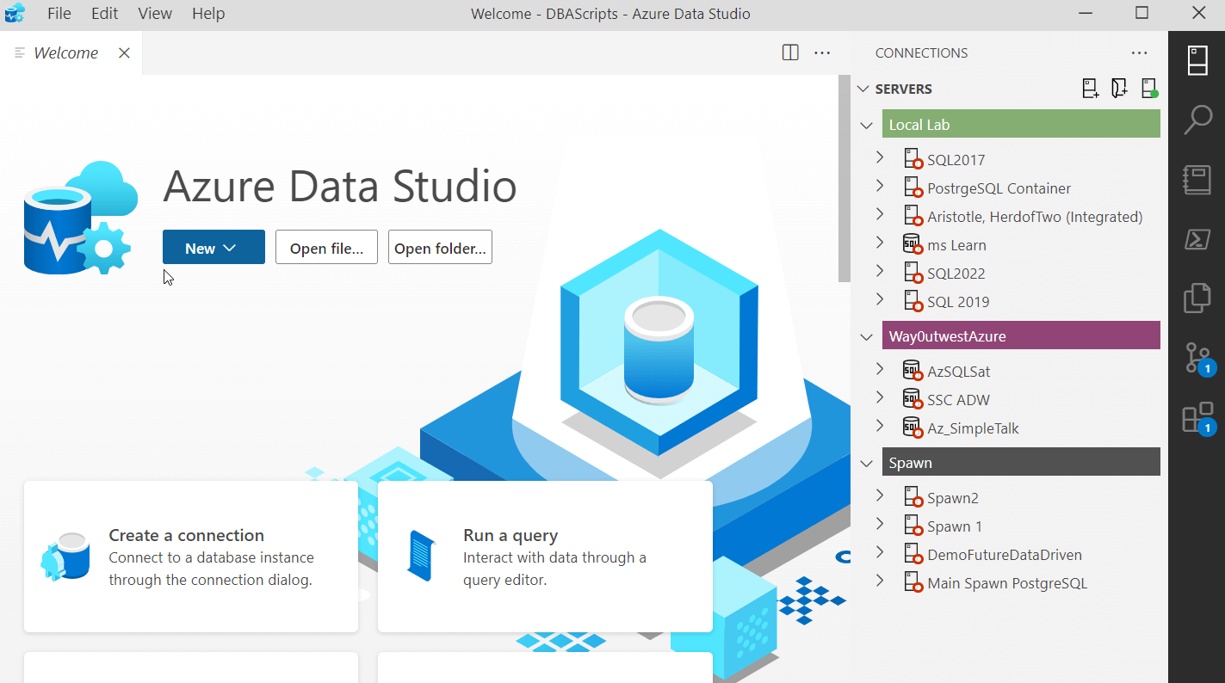The image size is (1225, 683).
Task: Click the Run a query card icon
Action: 421,557
